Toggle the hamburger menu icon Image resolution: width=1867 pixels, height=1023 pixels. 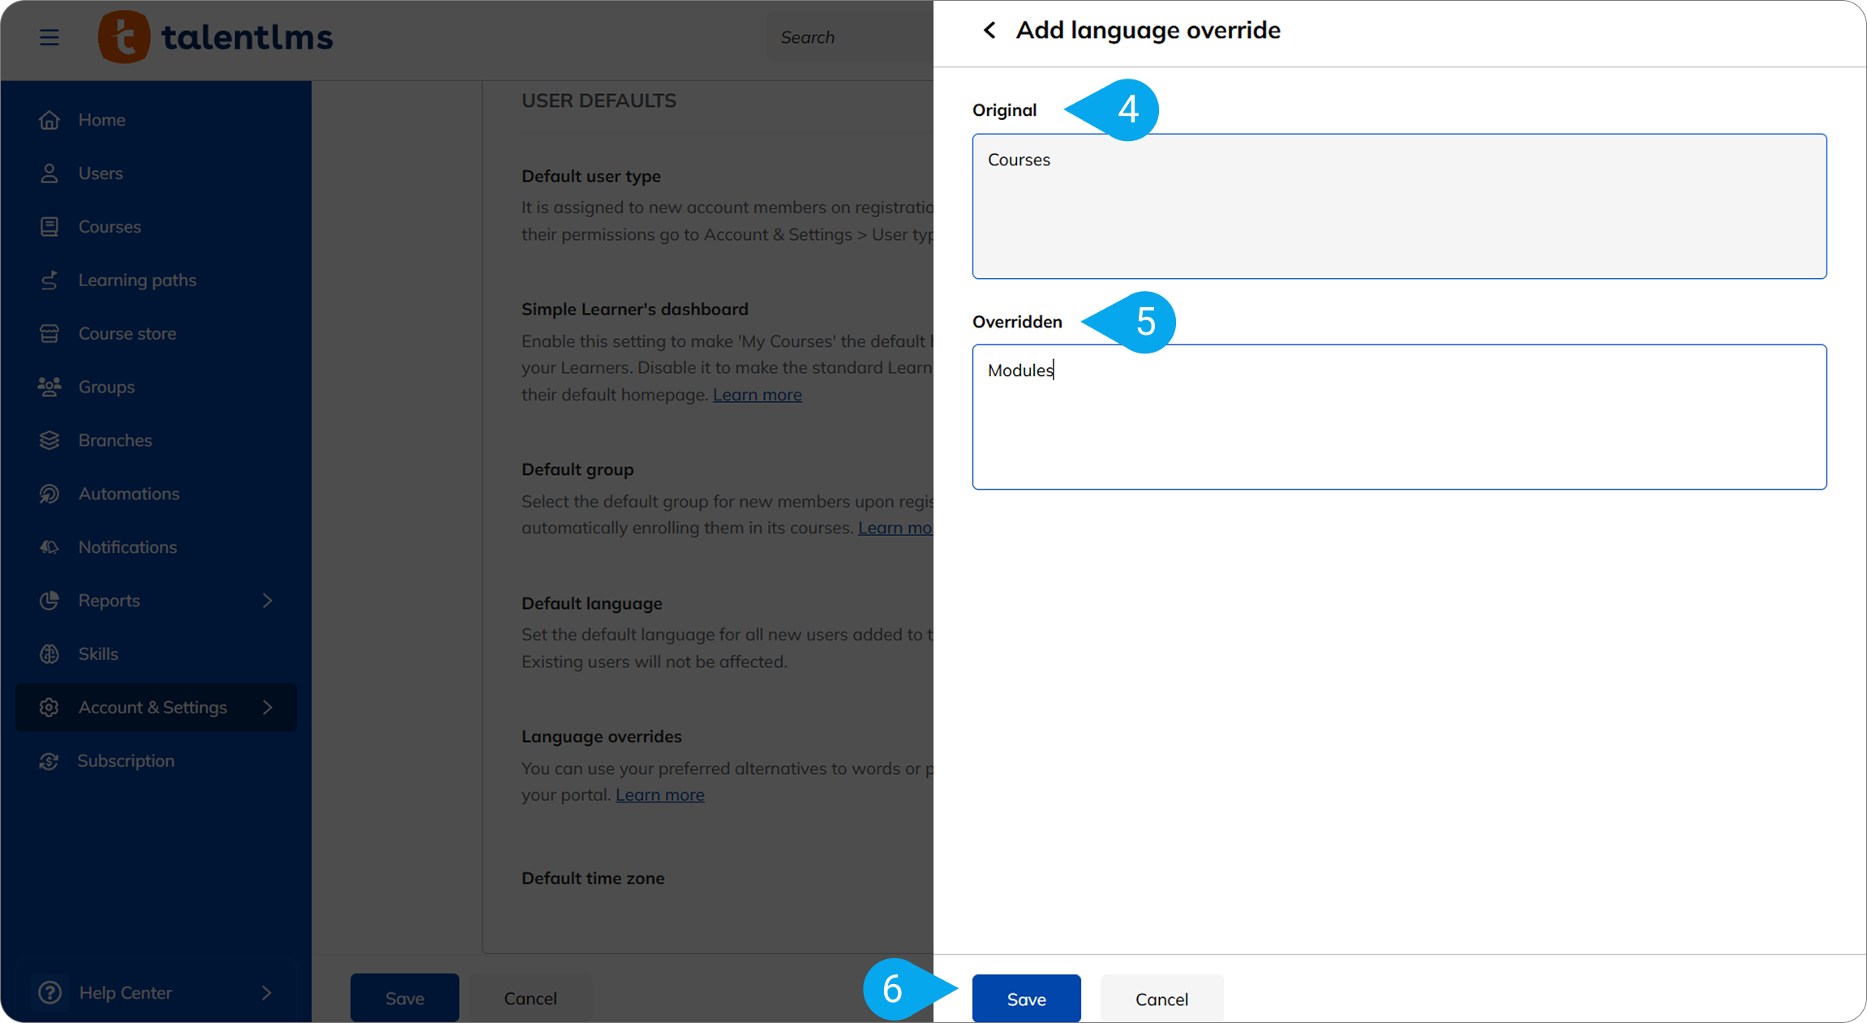point(49,37)
